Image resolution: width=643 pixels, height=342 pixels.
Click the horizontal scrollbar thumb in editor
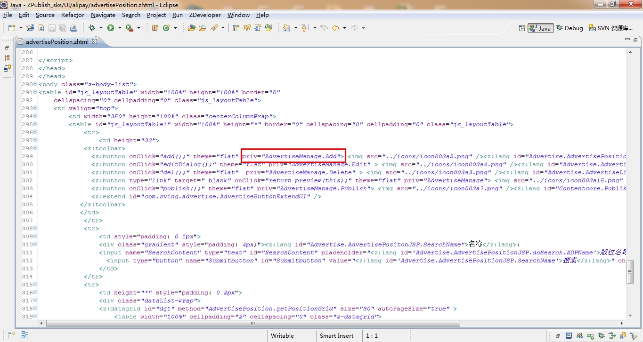coord(253,323)
